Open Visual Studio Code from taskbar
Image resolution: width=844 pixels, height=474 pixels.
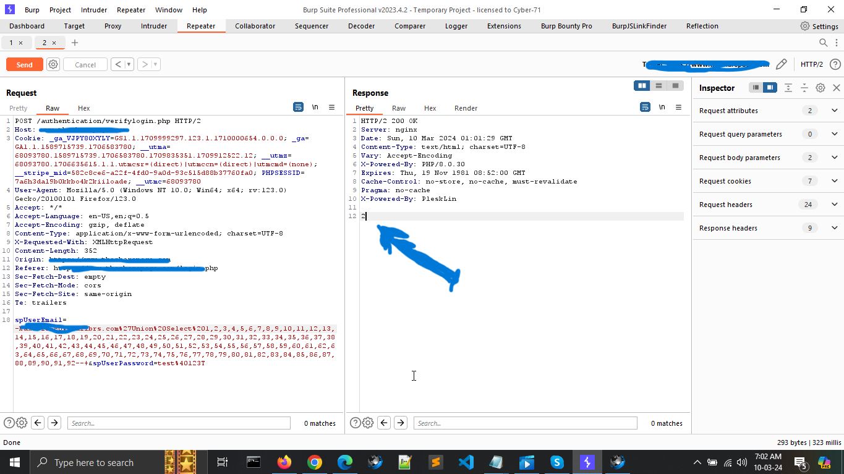466,462
